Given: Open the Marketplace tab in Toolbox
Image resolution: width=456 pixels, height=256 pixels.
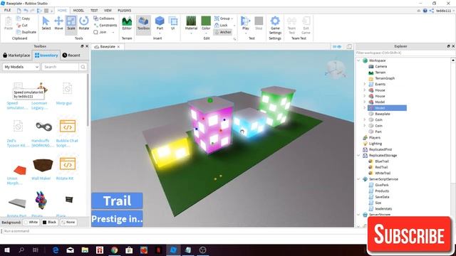Looking at the screenshot, I should pyautogui.click(x=16, y=55).
